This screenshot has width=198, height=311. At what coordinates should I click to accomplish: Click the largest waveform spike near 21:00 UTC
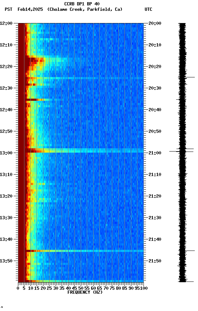tap(181, 151)
